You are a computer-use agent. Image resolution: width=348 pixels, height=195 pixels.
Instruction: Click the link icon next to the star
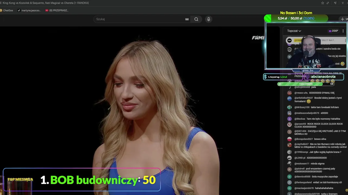tap(328, 3)
